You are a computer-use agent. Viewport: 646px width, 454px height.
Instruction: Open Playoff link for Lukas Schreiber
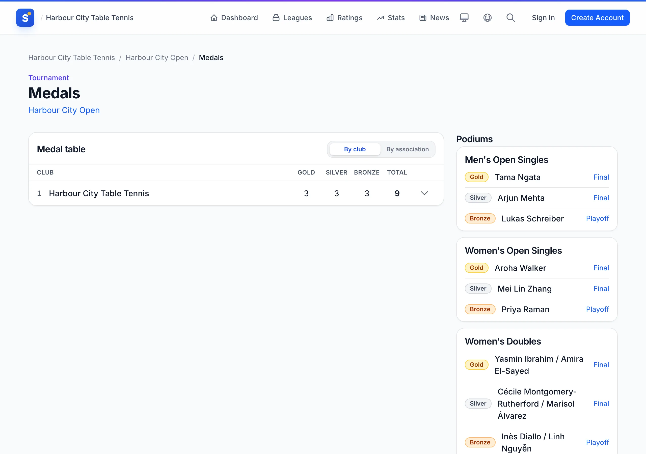click(x=597, y=219)
